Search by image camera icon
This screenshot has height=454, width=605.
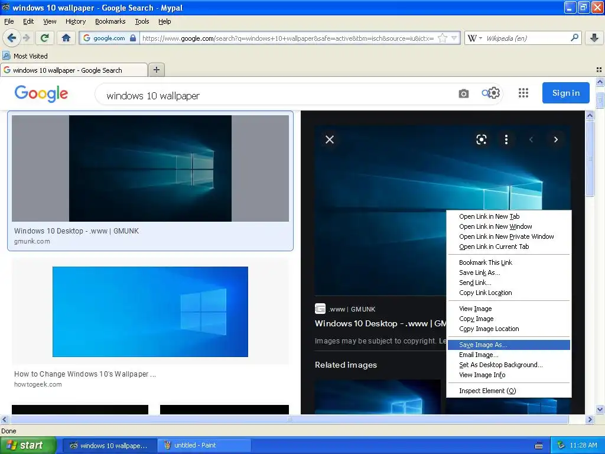click(463, 94)
